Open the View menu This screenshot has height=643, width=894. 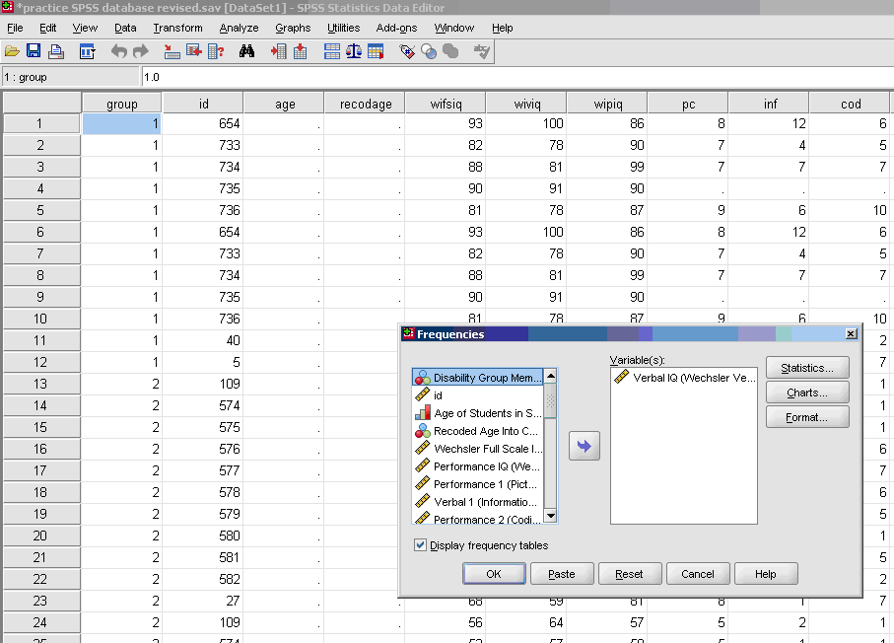click(85, 28)
